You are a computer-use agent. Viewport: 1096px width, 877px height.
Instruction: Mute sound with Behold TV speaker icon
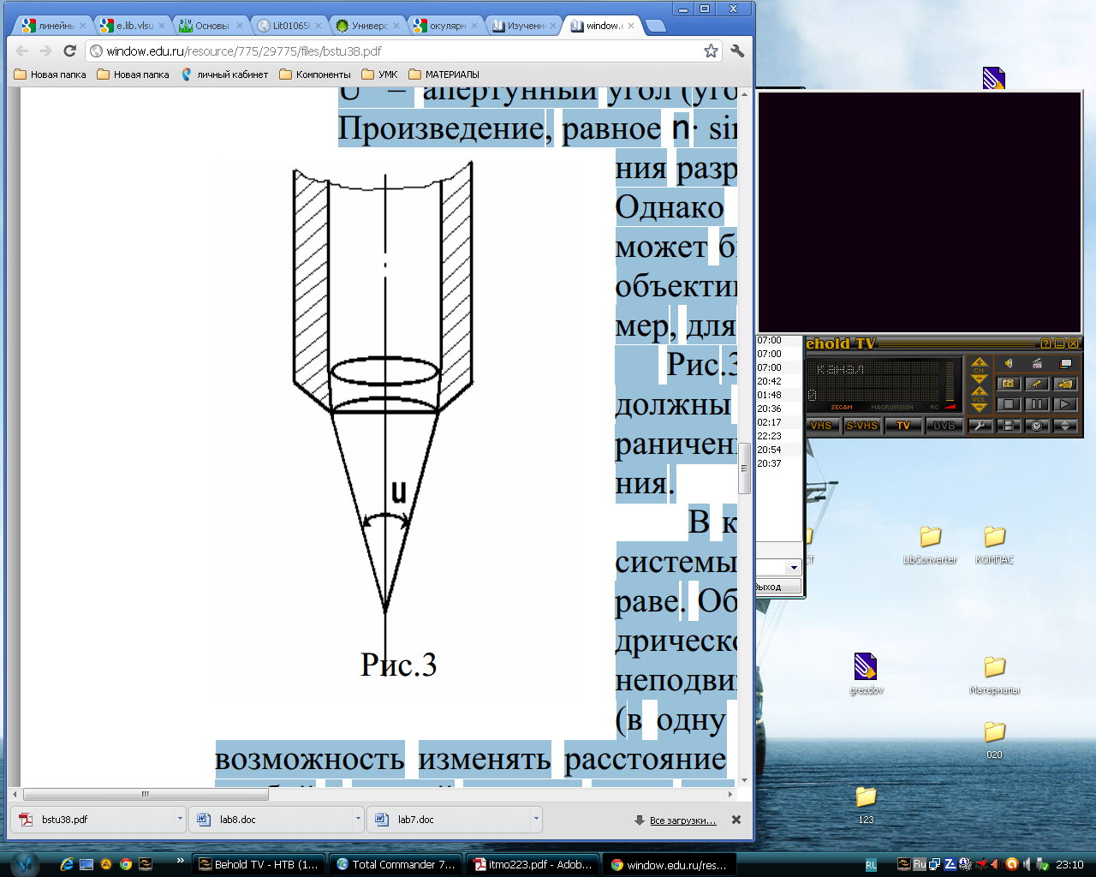1009,363
